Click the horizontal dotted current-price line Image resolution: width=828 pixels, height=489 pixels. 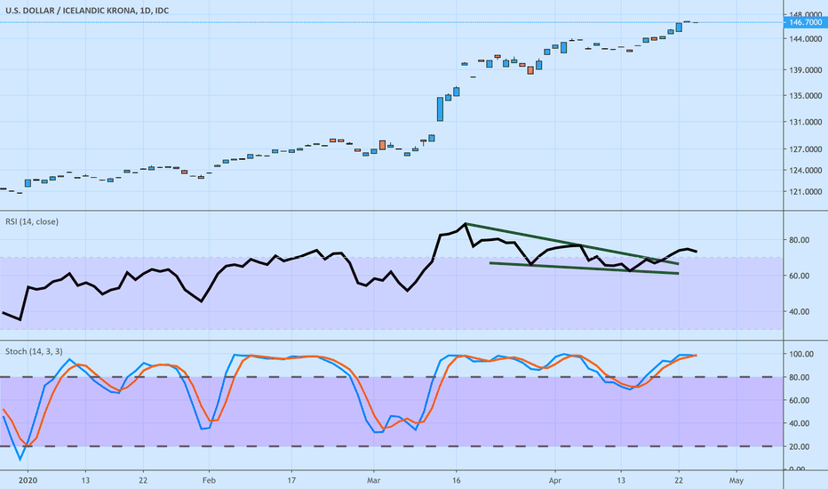coord(391,22)
